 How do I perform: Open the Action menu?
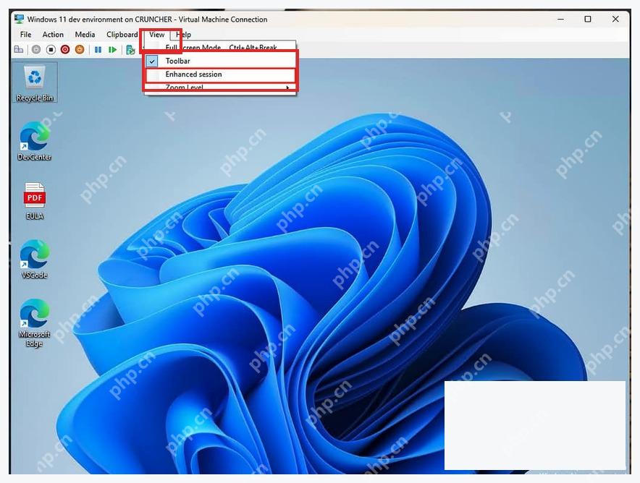click(53, 35)
